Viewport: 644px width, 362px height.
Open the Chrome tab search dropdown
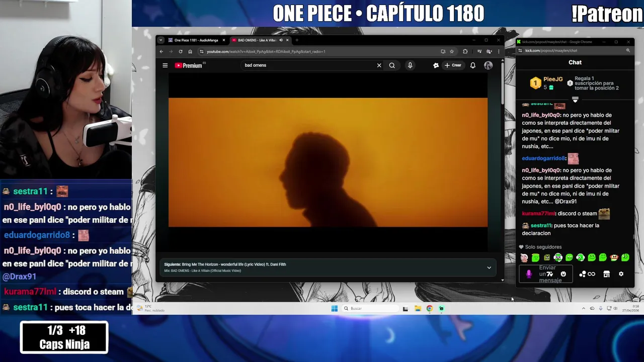coord(161,40)
